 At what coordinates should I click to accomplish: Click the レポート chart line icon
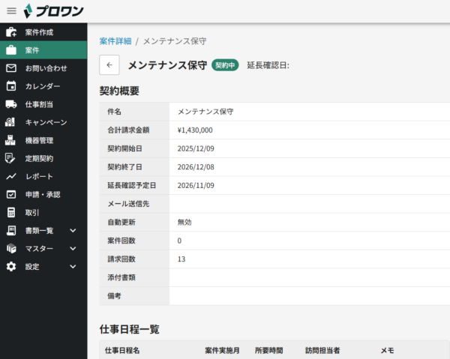coord(11,176)
